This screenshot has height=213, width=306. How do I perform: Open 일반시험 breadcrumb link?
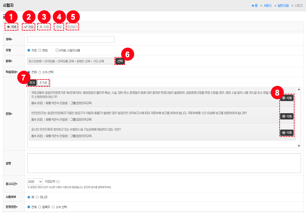[x=283, y=5]
